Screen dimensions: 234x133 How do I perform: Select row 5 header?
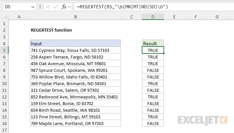4,50
